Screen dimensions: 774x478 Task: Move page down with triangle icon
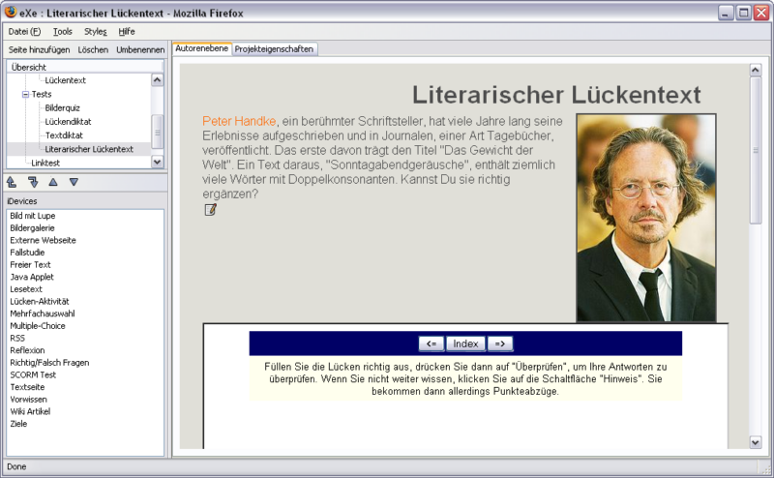point(74,182)
